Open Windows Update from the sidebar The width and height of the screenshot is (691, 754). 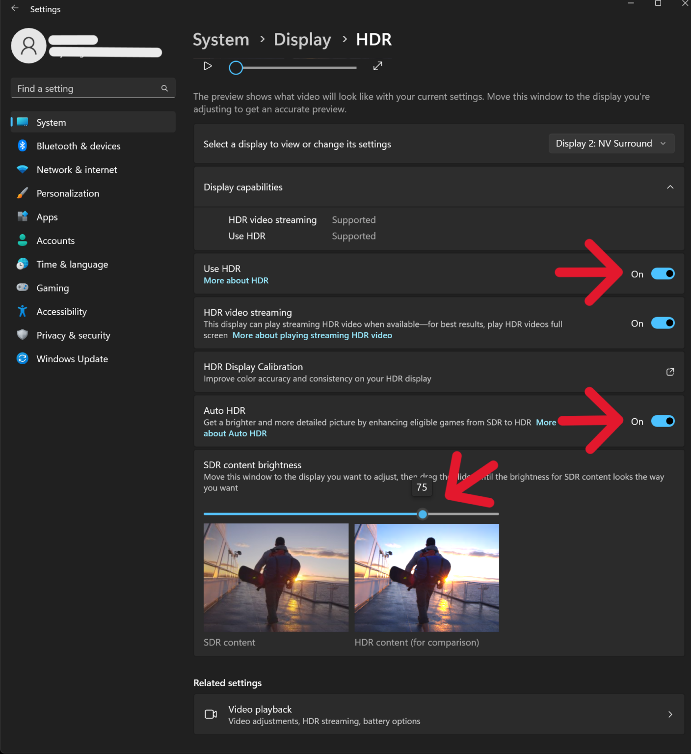tap(72, 359)
